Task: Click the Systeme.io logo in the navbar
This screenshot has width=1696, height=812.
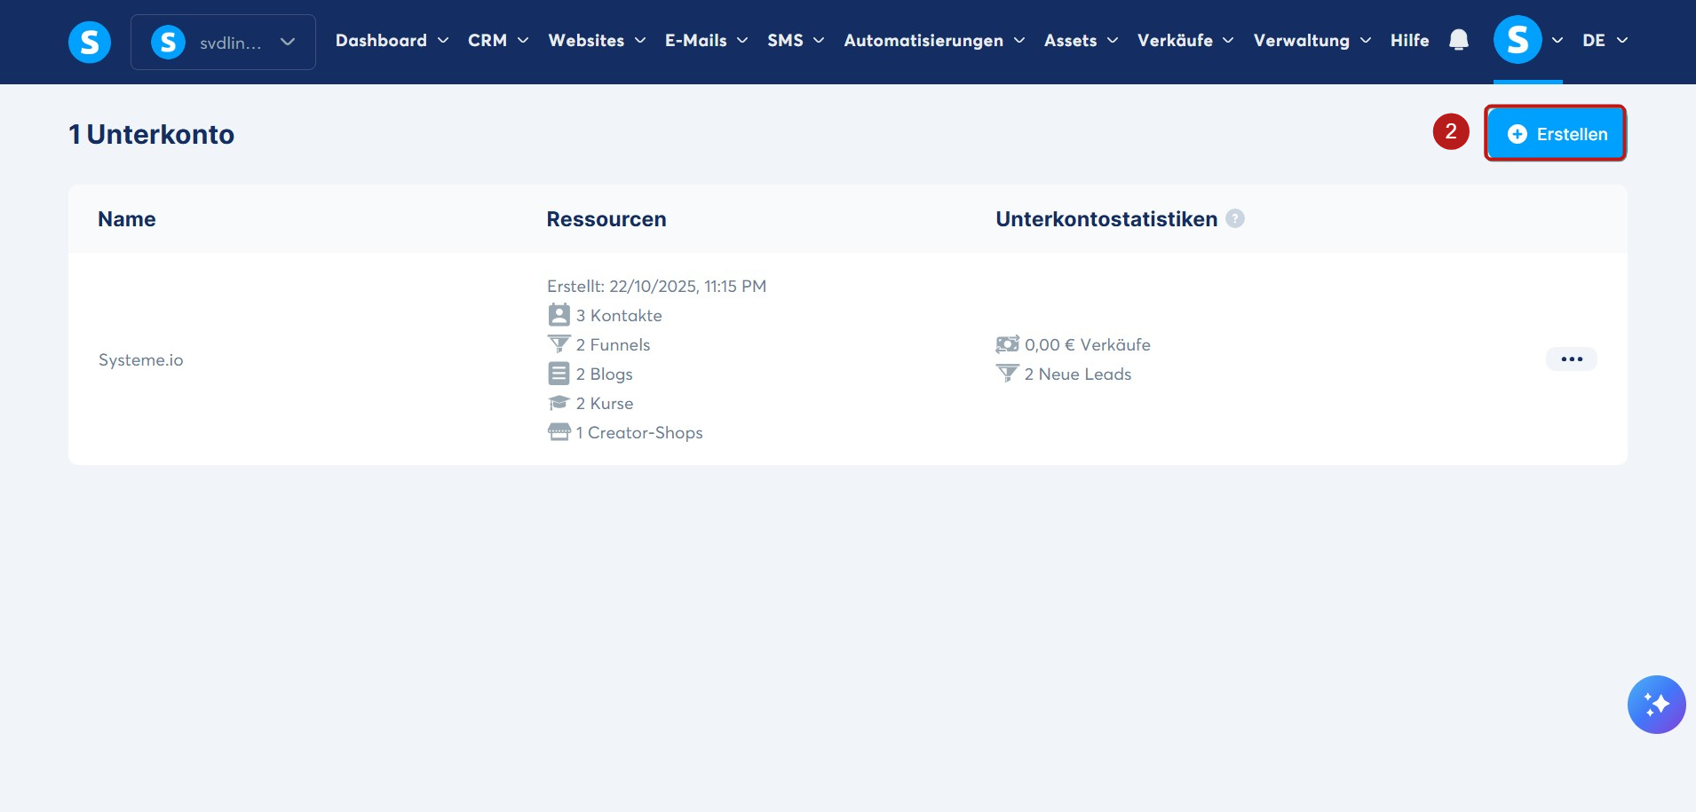Action: pyautogui.click(x=90, y=42)
